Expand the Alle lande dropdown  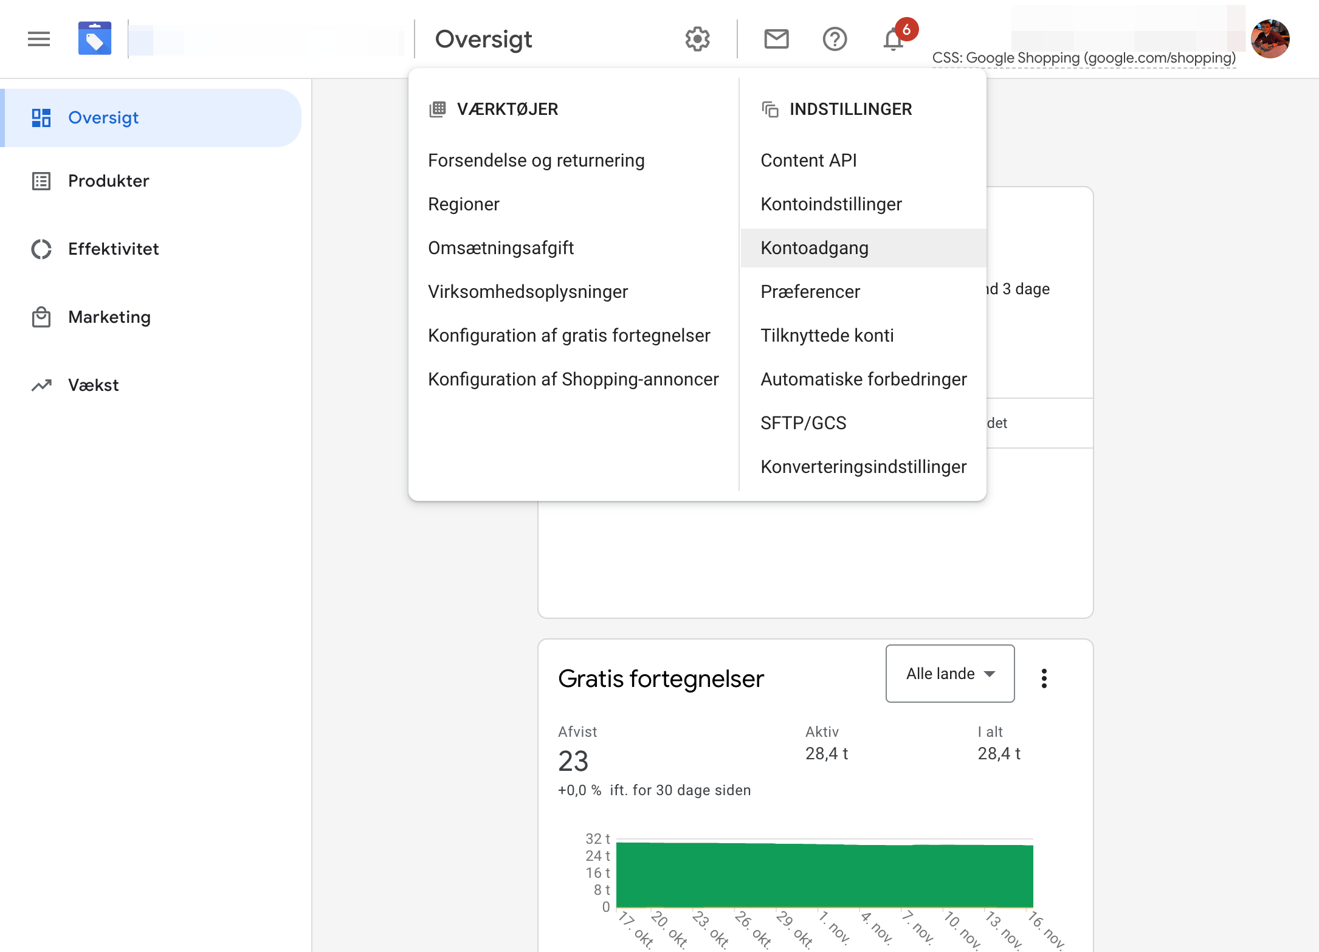pyautogui.click(x=950, y=674)
